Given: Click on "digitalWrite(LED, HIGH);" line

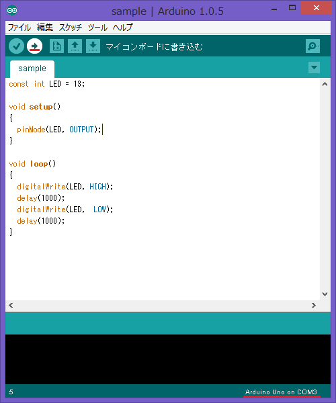Looking at the screenshot, I should 65,187.
